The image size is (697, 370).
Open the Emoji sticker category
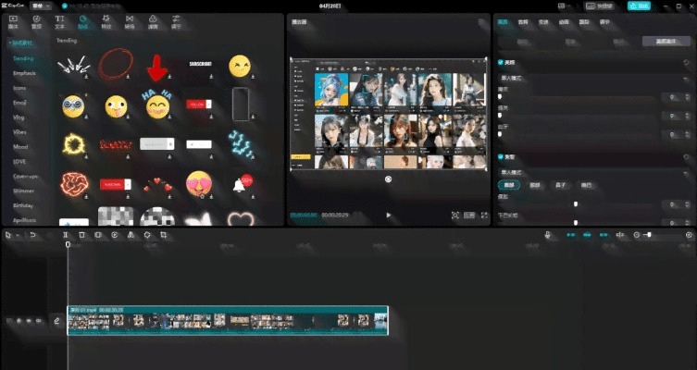[19, 103]
